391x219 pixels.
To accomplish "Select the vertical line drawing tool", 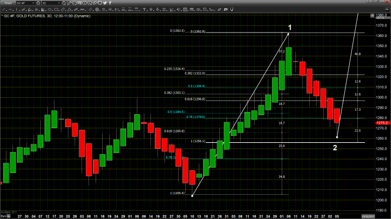I will click(16, 9).
